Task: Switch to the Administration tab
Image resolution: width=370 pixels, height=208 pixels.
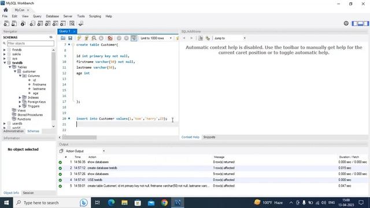Action: [13, 131]
